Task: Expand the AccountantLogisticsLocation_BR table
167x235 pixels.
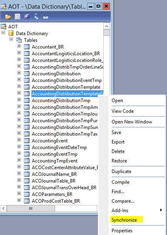Action: [19, 53]
